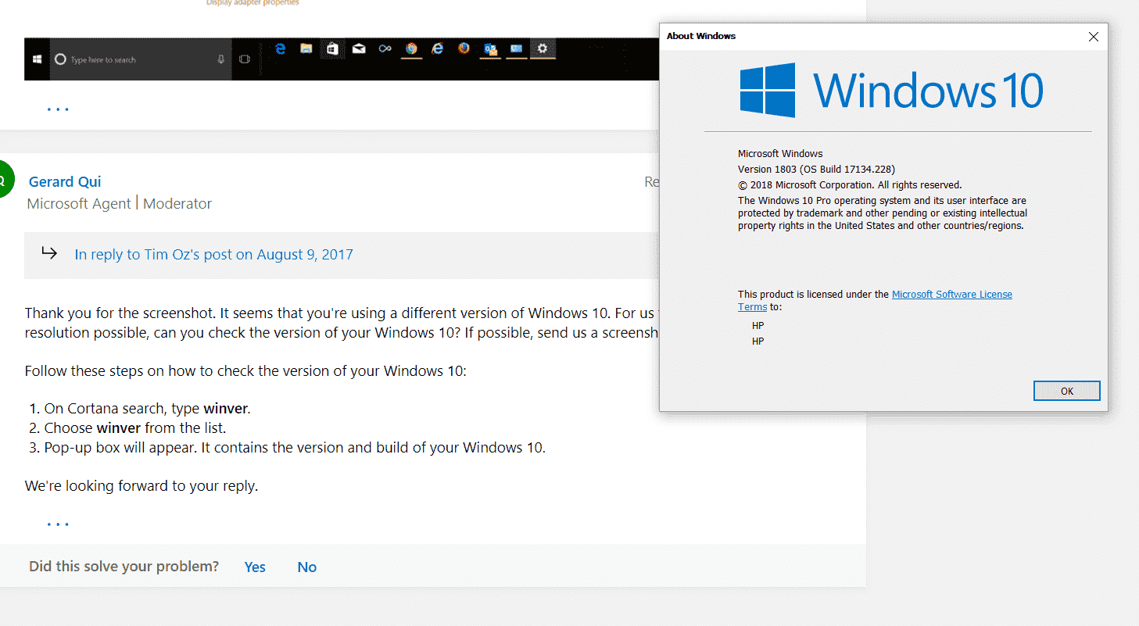
Task: Click the blue window app icon beside Outlook
Action: pyautogui.click(x=516, y=48)
